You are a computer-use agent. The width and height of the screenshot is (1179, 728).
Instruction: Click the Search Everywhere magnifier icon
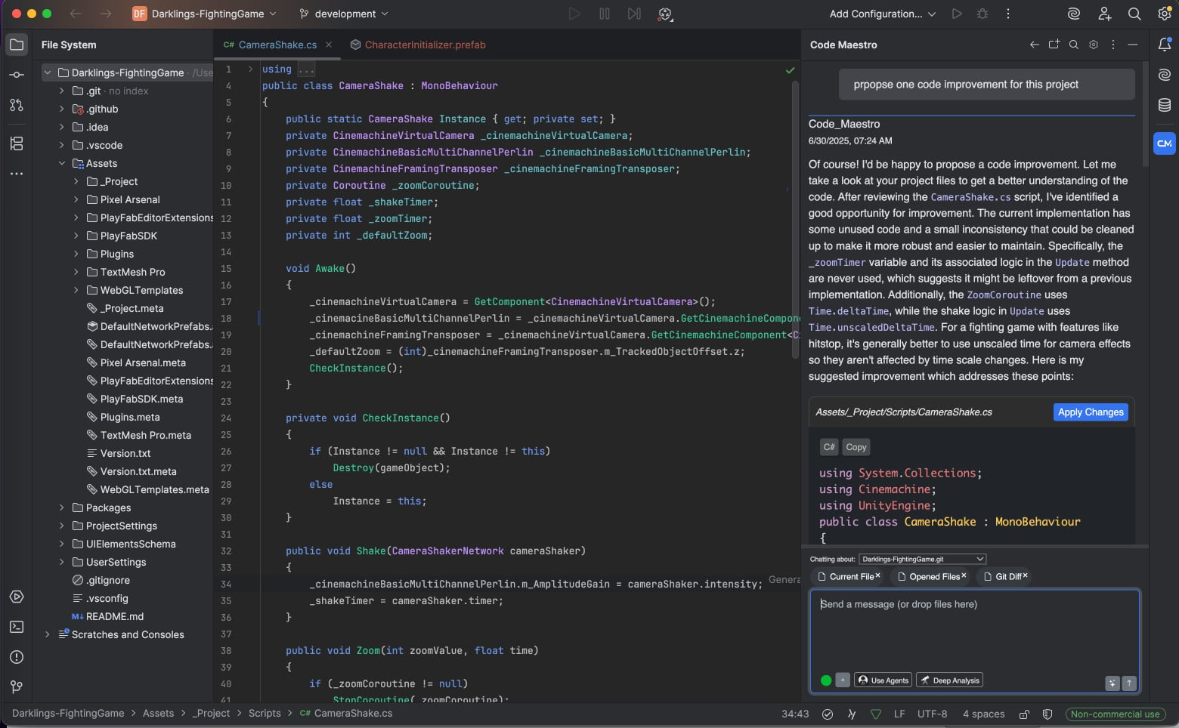[x=1134, y=14]
